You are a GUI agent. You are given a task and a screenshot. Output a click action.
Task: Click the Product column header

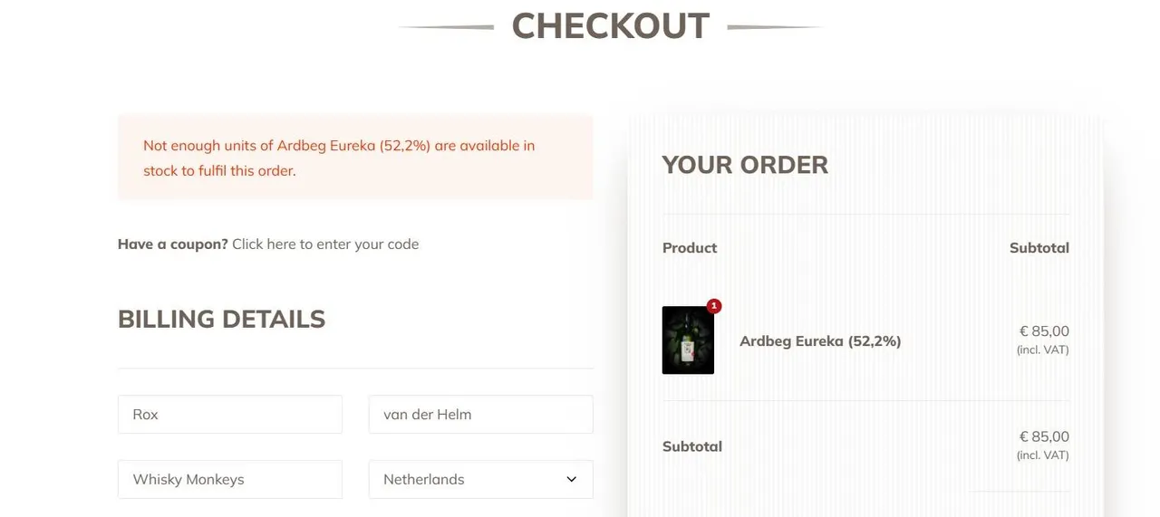[690, 247]
